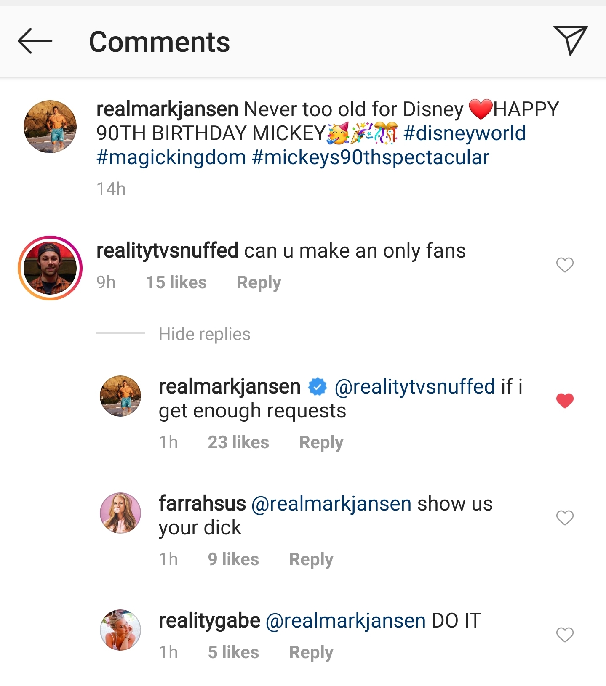Like realitytvsnuffed's comment with the heart
Image resolution: width=606 pixels, height=686 pixels.
point(565,264)
